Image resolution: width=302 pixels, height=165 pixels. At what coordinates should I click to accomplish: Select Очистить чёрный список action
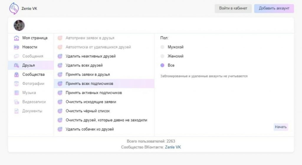[x=88, y=111]
